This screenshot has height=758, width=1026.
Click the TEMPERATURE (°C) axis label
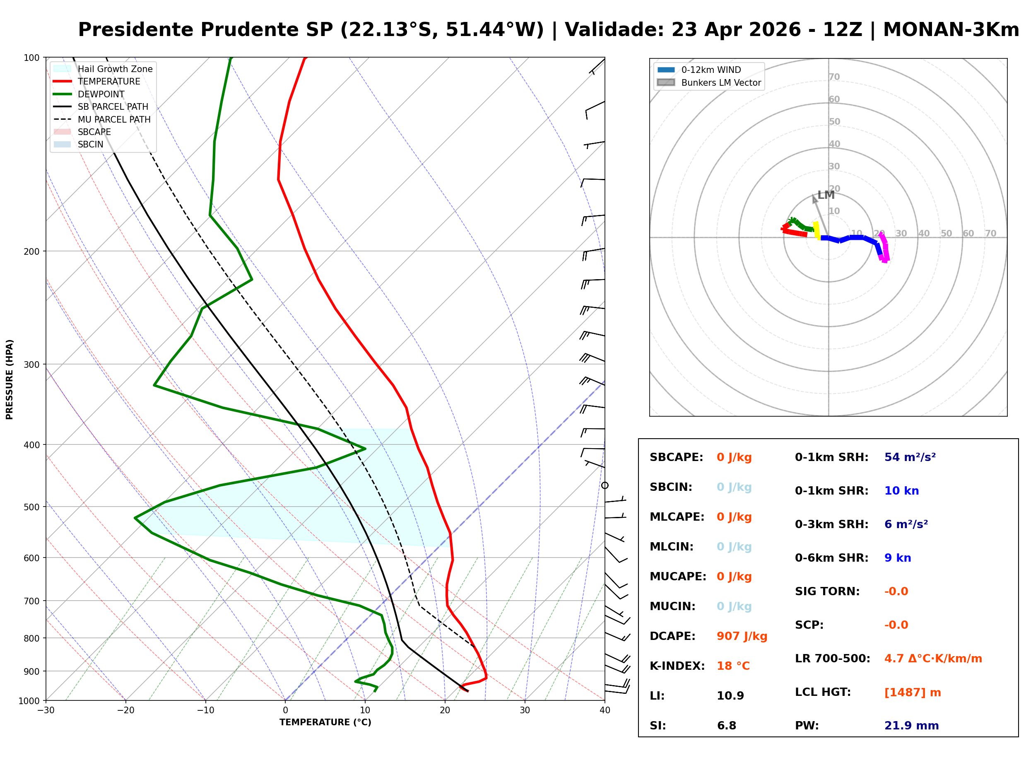(325, 723)
